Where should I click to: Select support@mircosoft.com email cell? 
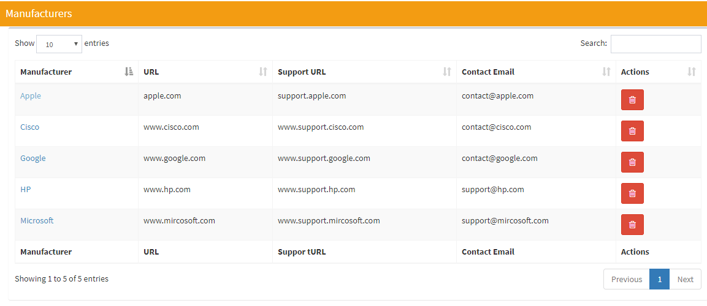pos(536,224)
